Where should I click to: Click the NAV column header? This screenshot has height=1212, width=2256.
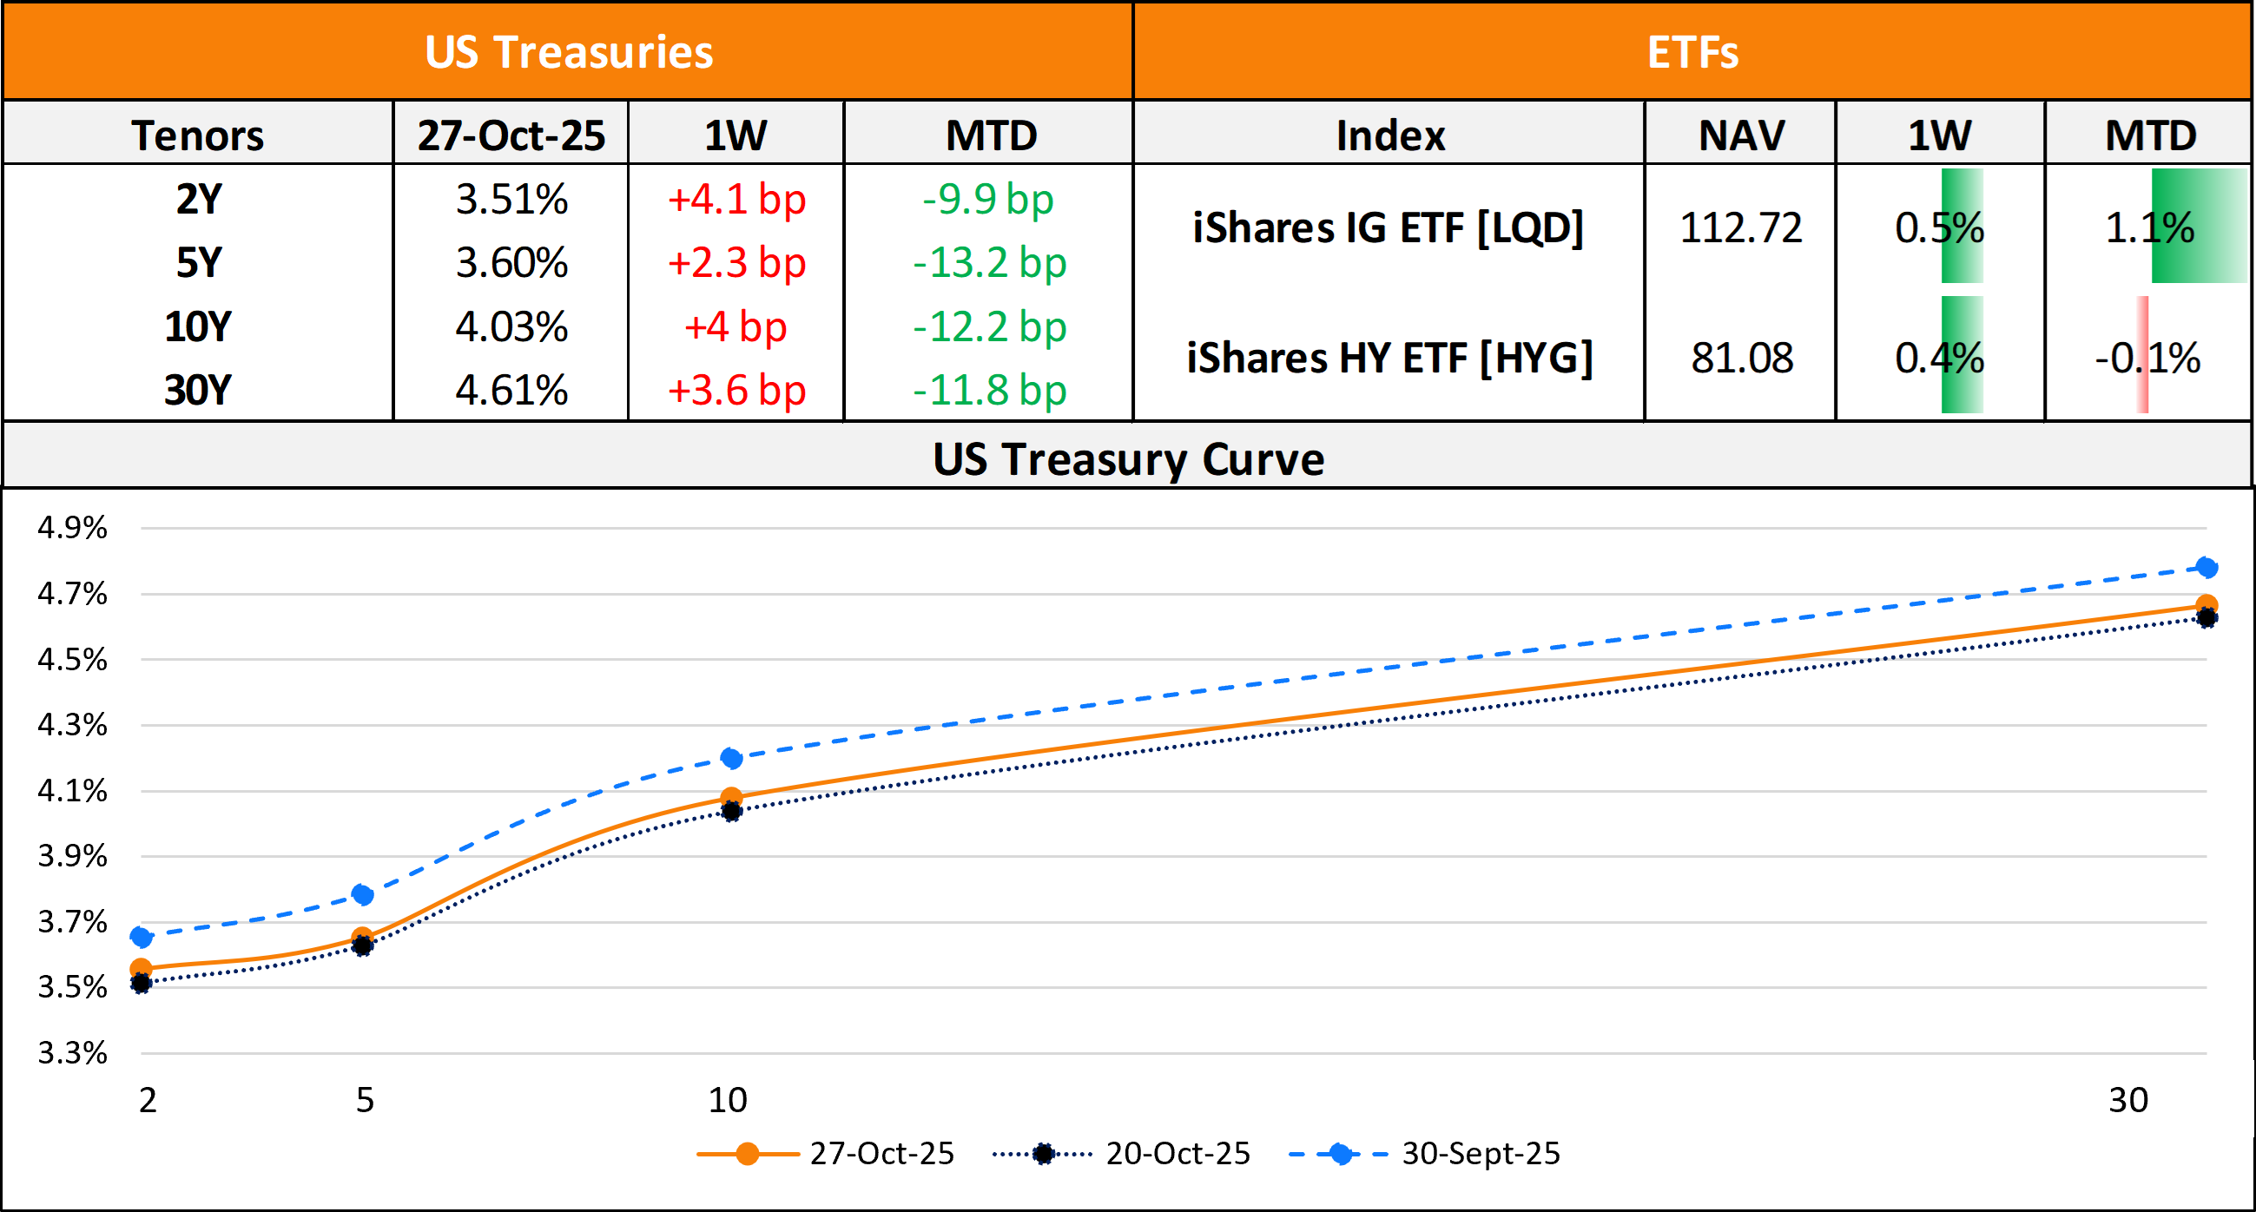click(x=1741, y=135)
